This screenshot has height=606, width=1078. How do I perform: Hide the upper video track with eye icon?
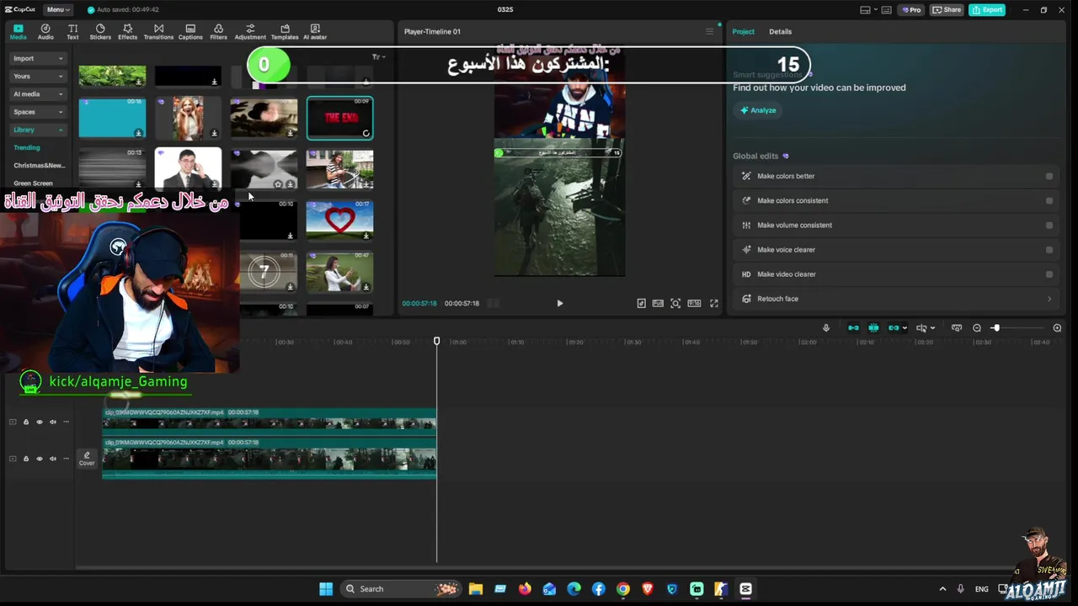point(40,422)
